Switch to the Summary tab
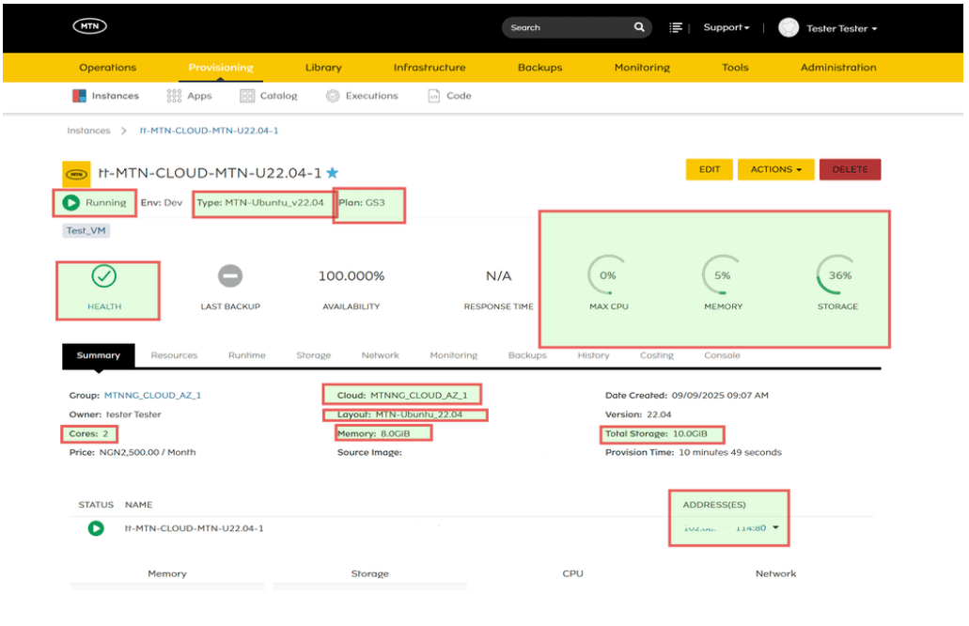 point(99,355)
